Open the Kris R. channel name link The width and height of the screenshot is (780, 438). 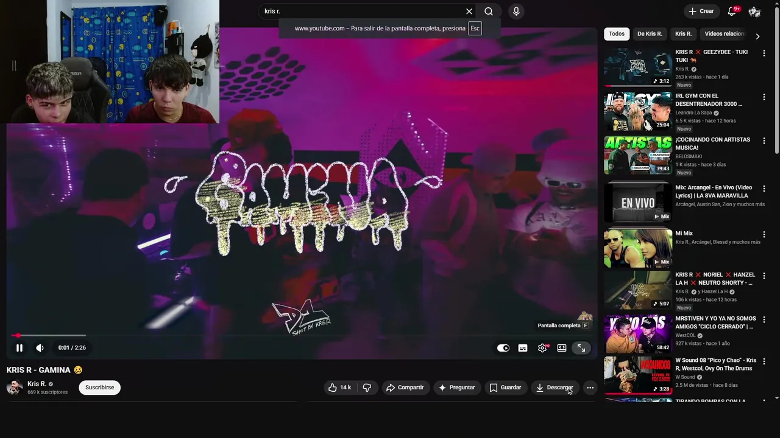click(37, 384)
